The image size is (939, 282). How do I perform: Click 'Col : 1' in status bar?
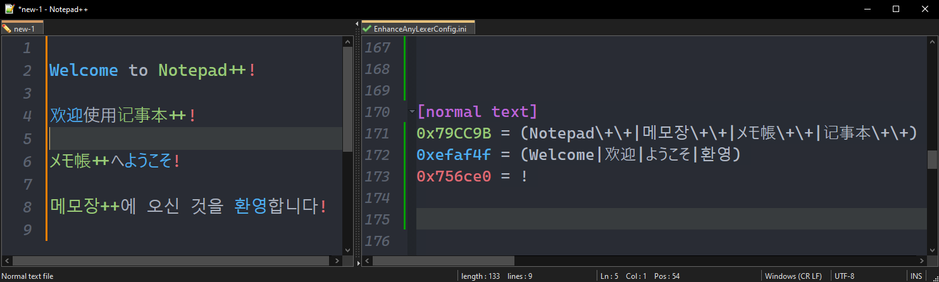tap(636, 276)
